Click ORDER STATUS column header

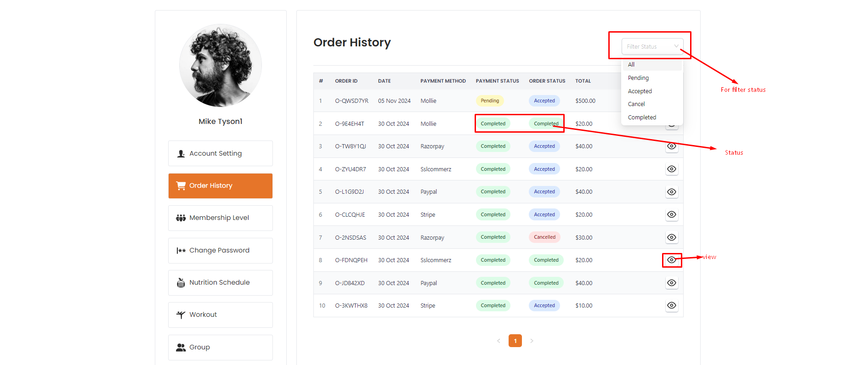point(547,81)
